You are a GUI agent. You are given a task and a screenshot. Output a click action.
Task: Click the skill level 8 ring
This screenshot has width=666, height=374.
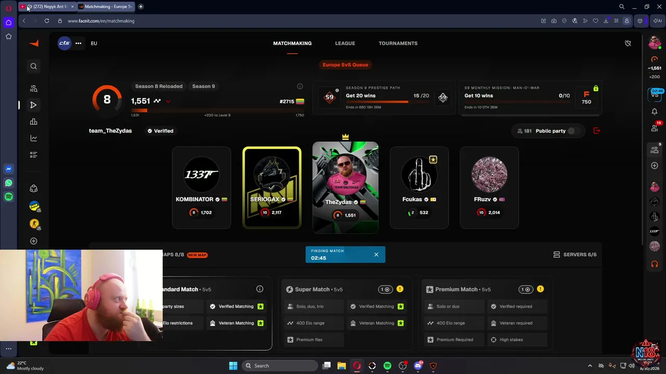[107, 99]
